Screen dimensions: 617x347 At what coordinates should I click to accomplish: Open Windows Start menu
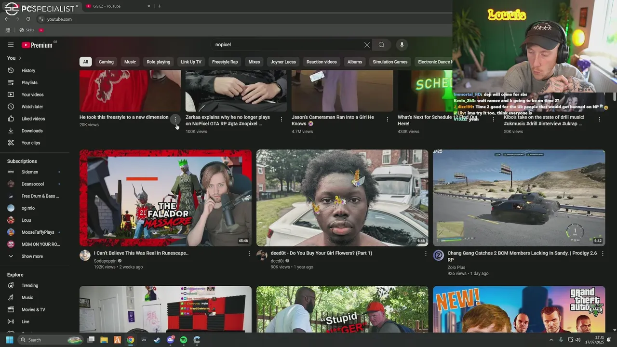click(x=9, y=340)
